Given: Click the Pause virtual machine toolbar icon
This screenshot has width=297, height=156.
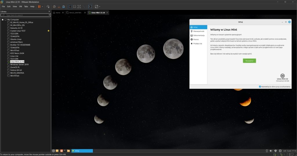Looking at the screenshot, I should (x=39, y=6).
